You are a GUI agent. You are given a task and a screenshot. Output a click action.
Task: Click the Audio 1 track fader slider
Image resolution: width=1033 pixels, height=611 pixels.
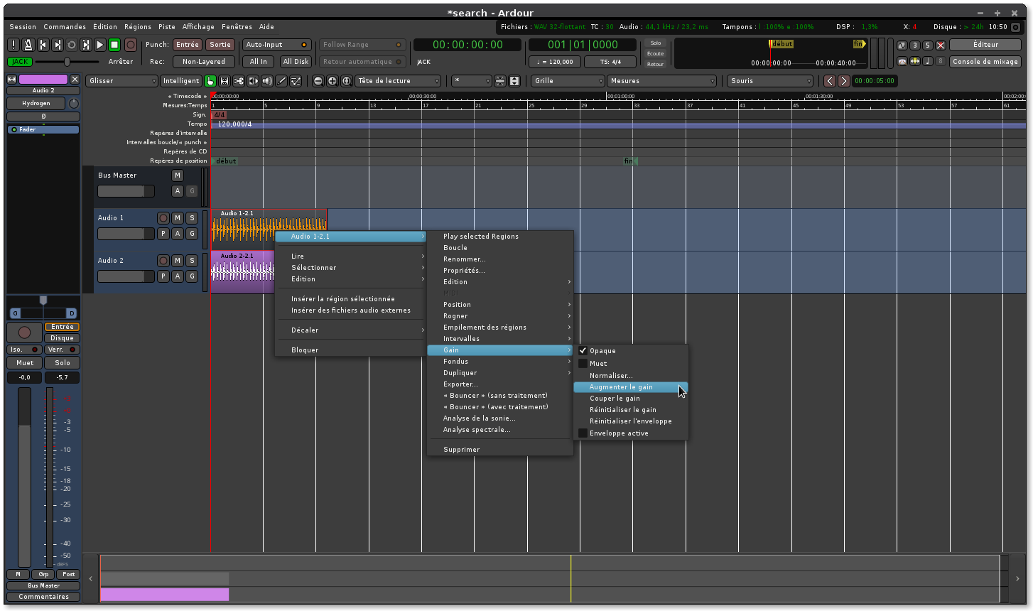[x=126, y=234]
